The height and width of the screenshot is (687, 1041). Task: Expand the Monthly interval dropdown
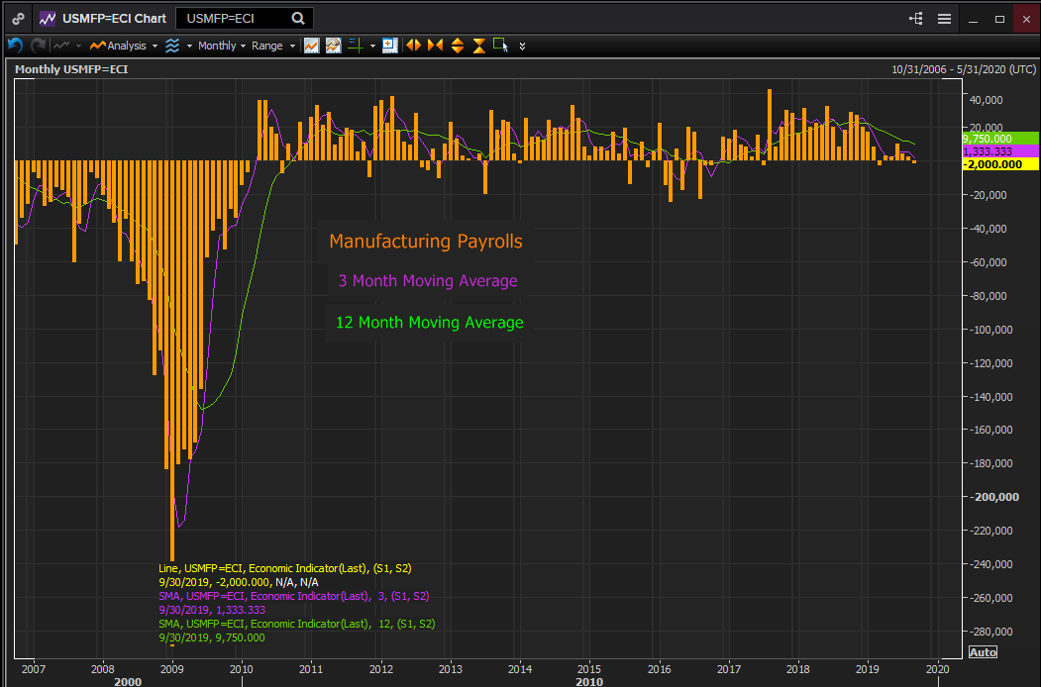point(222,46)
